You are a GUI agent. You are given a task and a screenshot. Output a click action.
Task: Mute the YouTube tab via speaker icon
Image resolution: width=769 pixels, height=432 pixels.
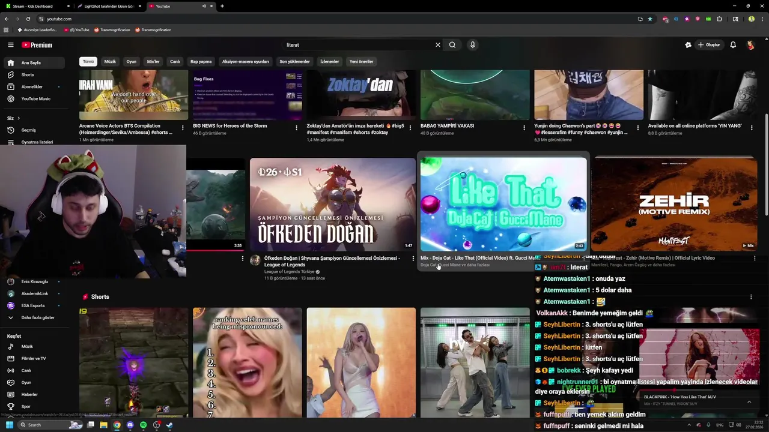tap(204, 6)
